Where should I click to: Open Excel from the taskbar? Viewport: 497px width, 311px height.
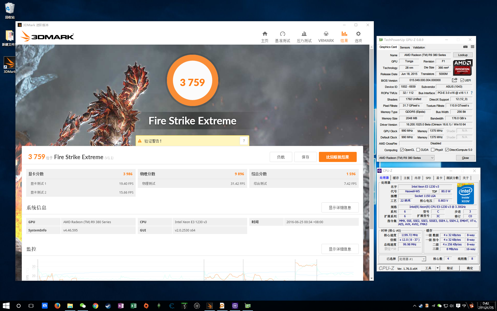134,306
